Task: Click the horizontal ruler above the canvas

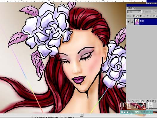Action: click(x=73, y=1)
